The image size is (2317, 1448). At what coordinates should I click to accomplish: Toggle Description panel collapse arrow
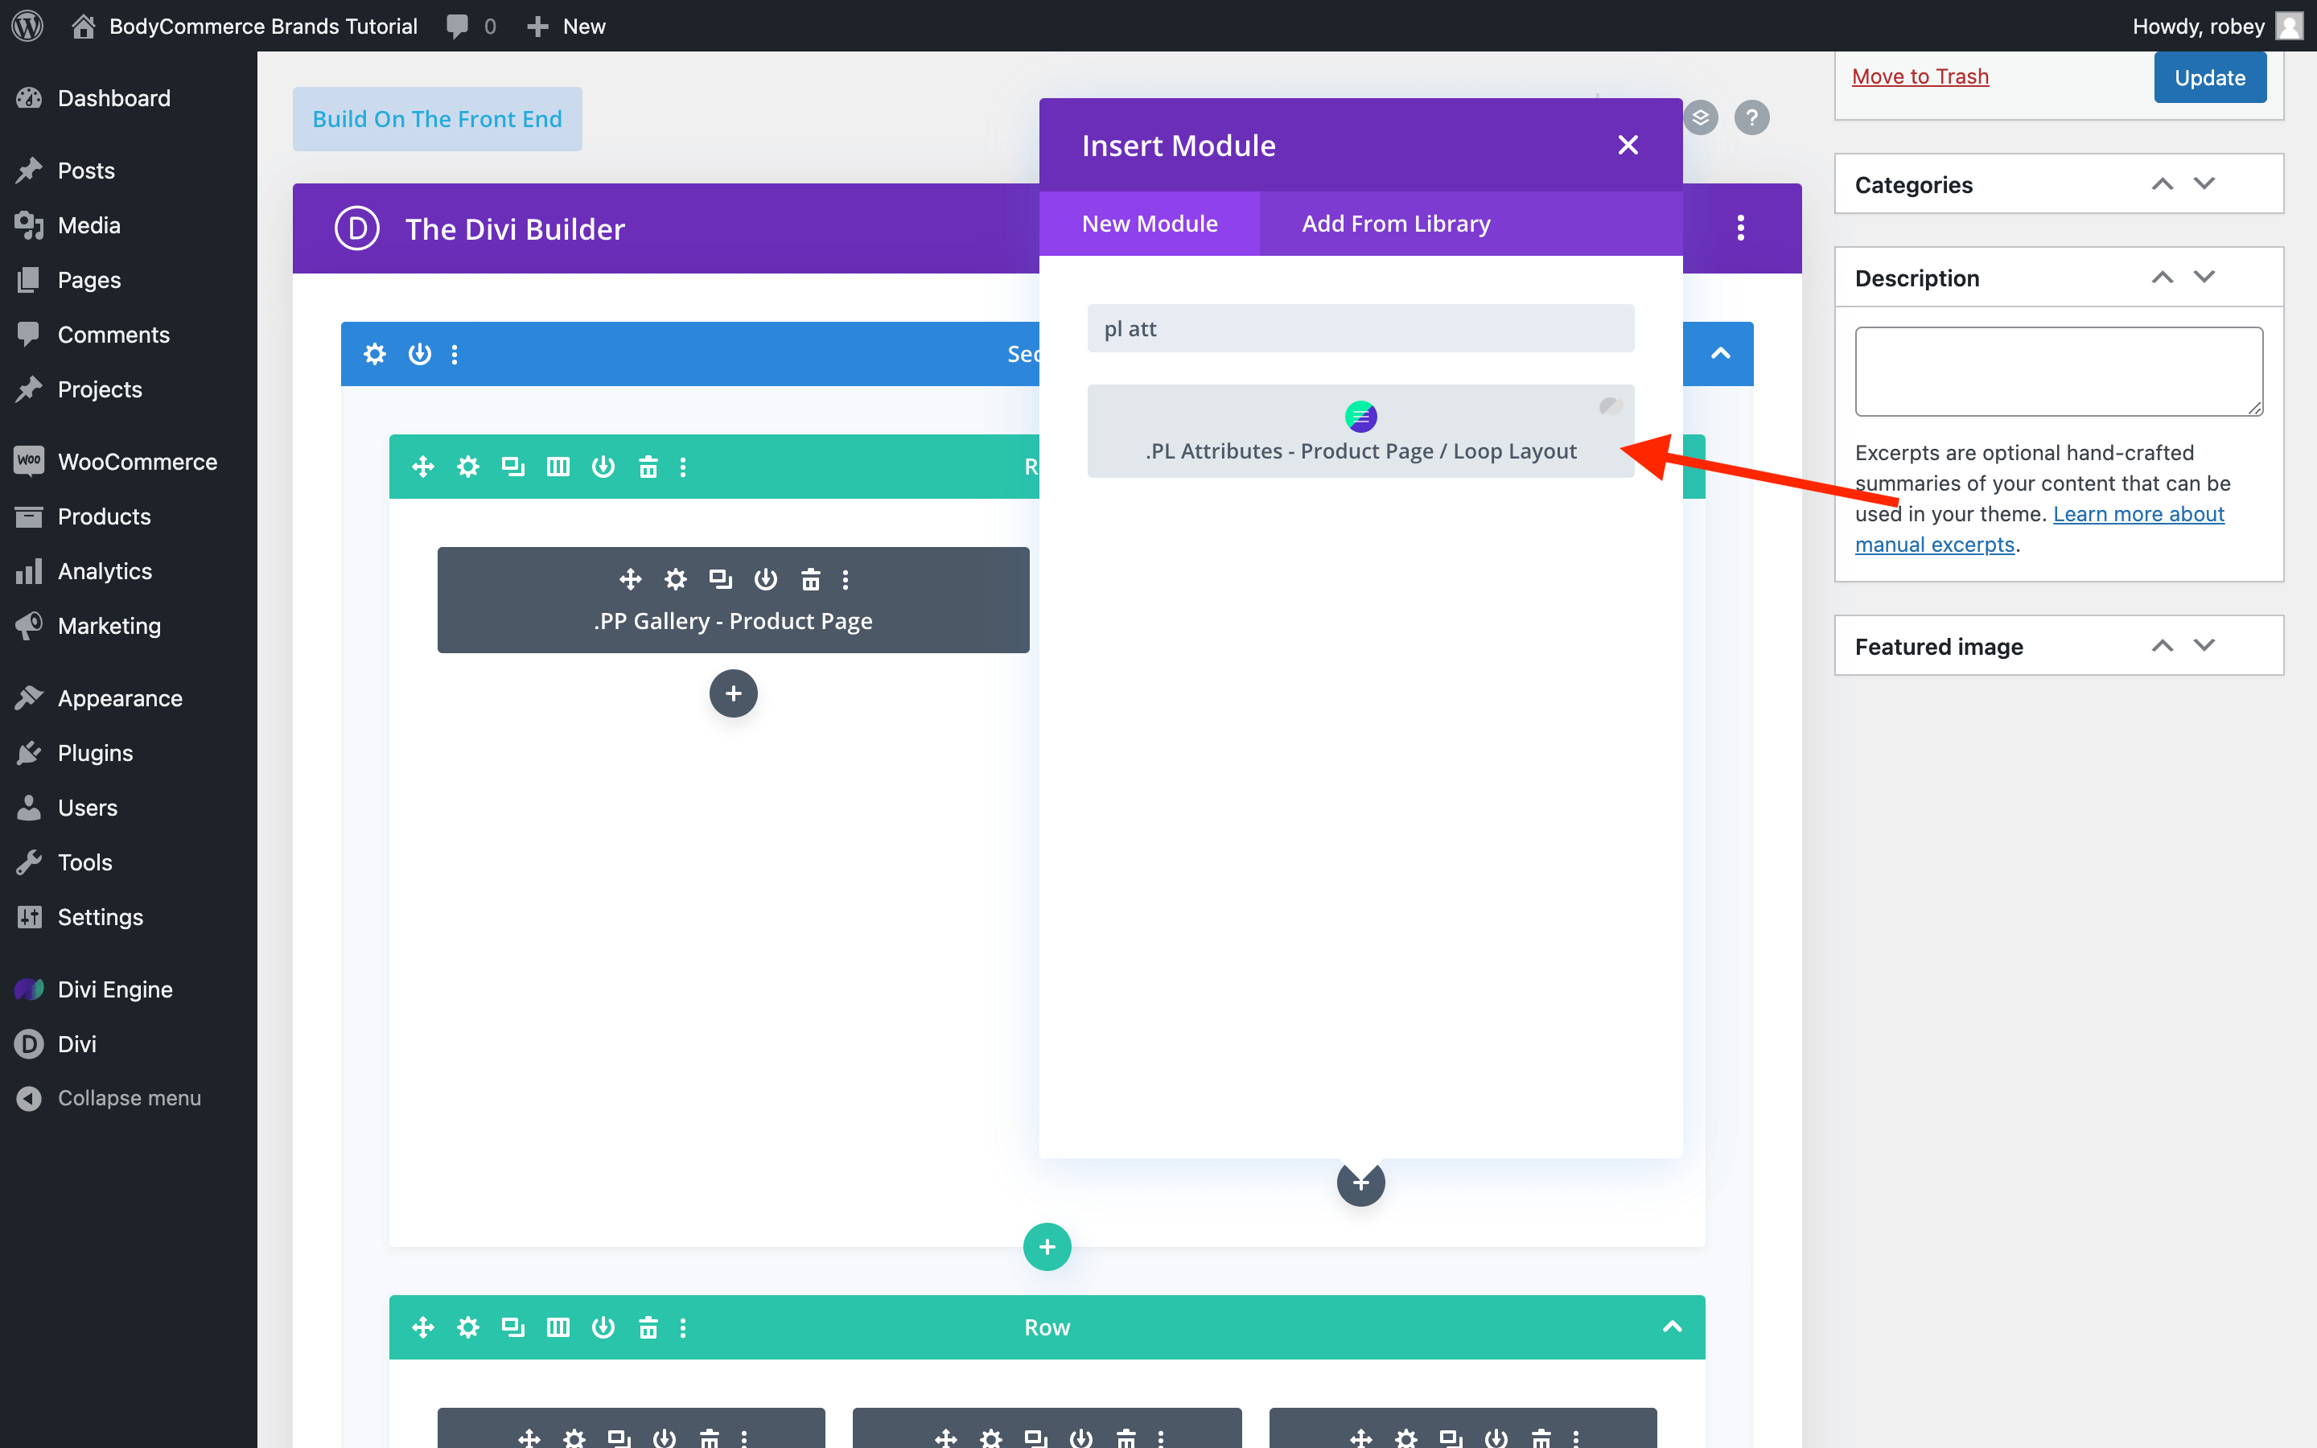click(x=2162, y=277)
